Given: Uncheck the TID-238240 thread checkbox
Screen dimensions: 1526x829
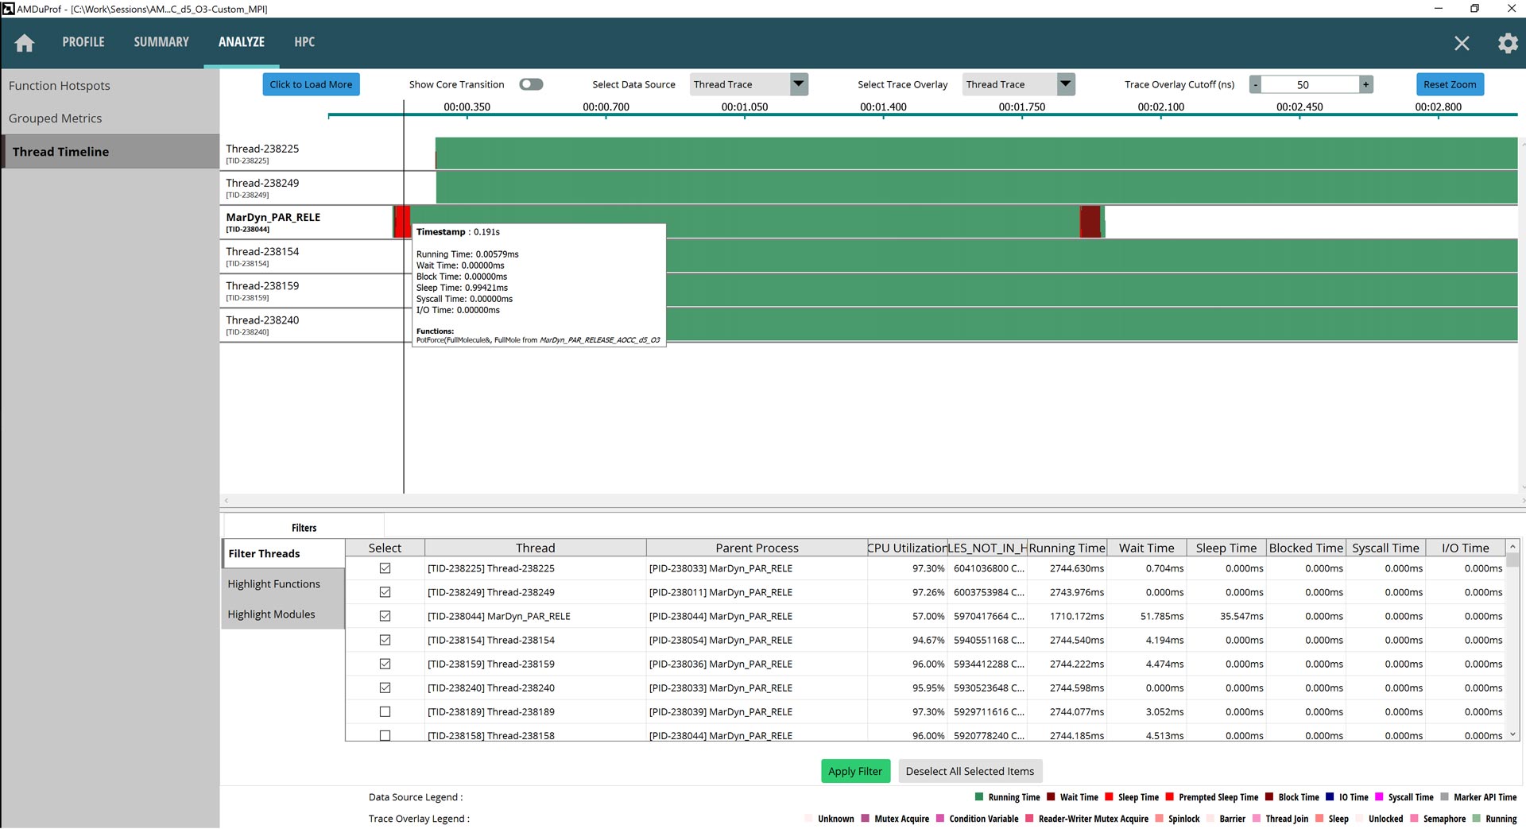Looking at the screenshot, I should (385, 688).
